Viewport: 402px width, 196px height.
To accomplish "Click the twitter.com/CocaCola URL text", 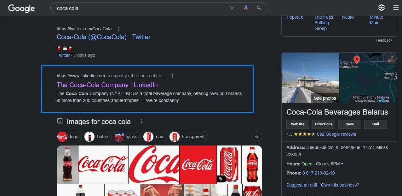I will click(84, 29).
